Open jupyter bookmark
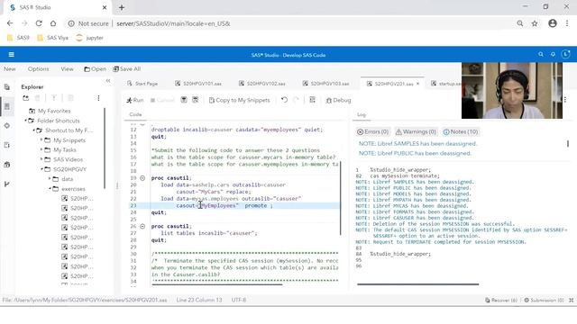Image resolution: width=577 pixels, height=324 pixels. pyautogui.click(x=89, y=38)
